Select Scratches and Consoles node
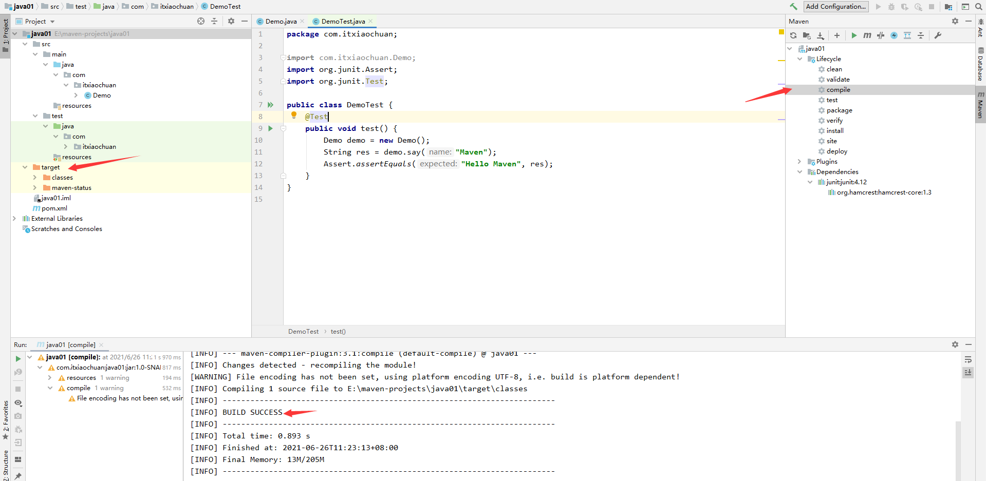Image resolution: width=986 pixels, height=481 pixels. click(x=66, y=229)
